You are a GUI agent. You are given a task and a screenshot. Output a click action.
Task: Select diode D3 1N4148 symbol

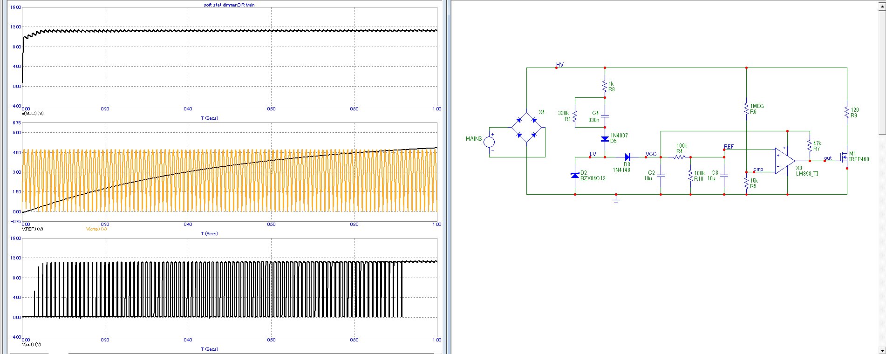(x=627, y=157)
